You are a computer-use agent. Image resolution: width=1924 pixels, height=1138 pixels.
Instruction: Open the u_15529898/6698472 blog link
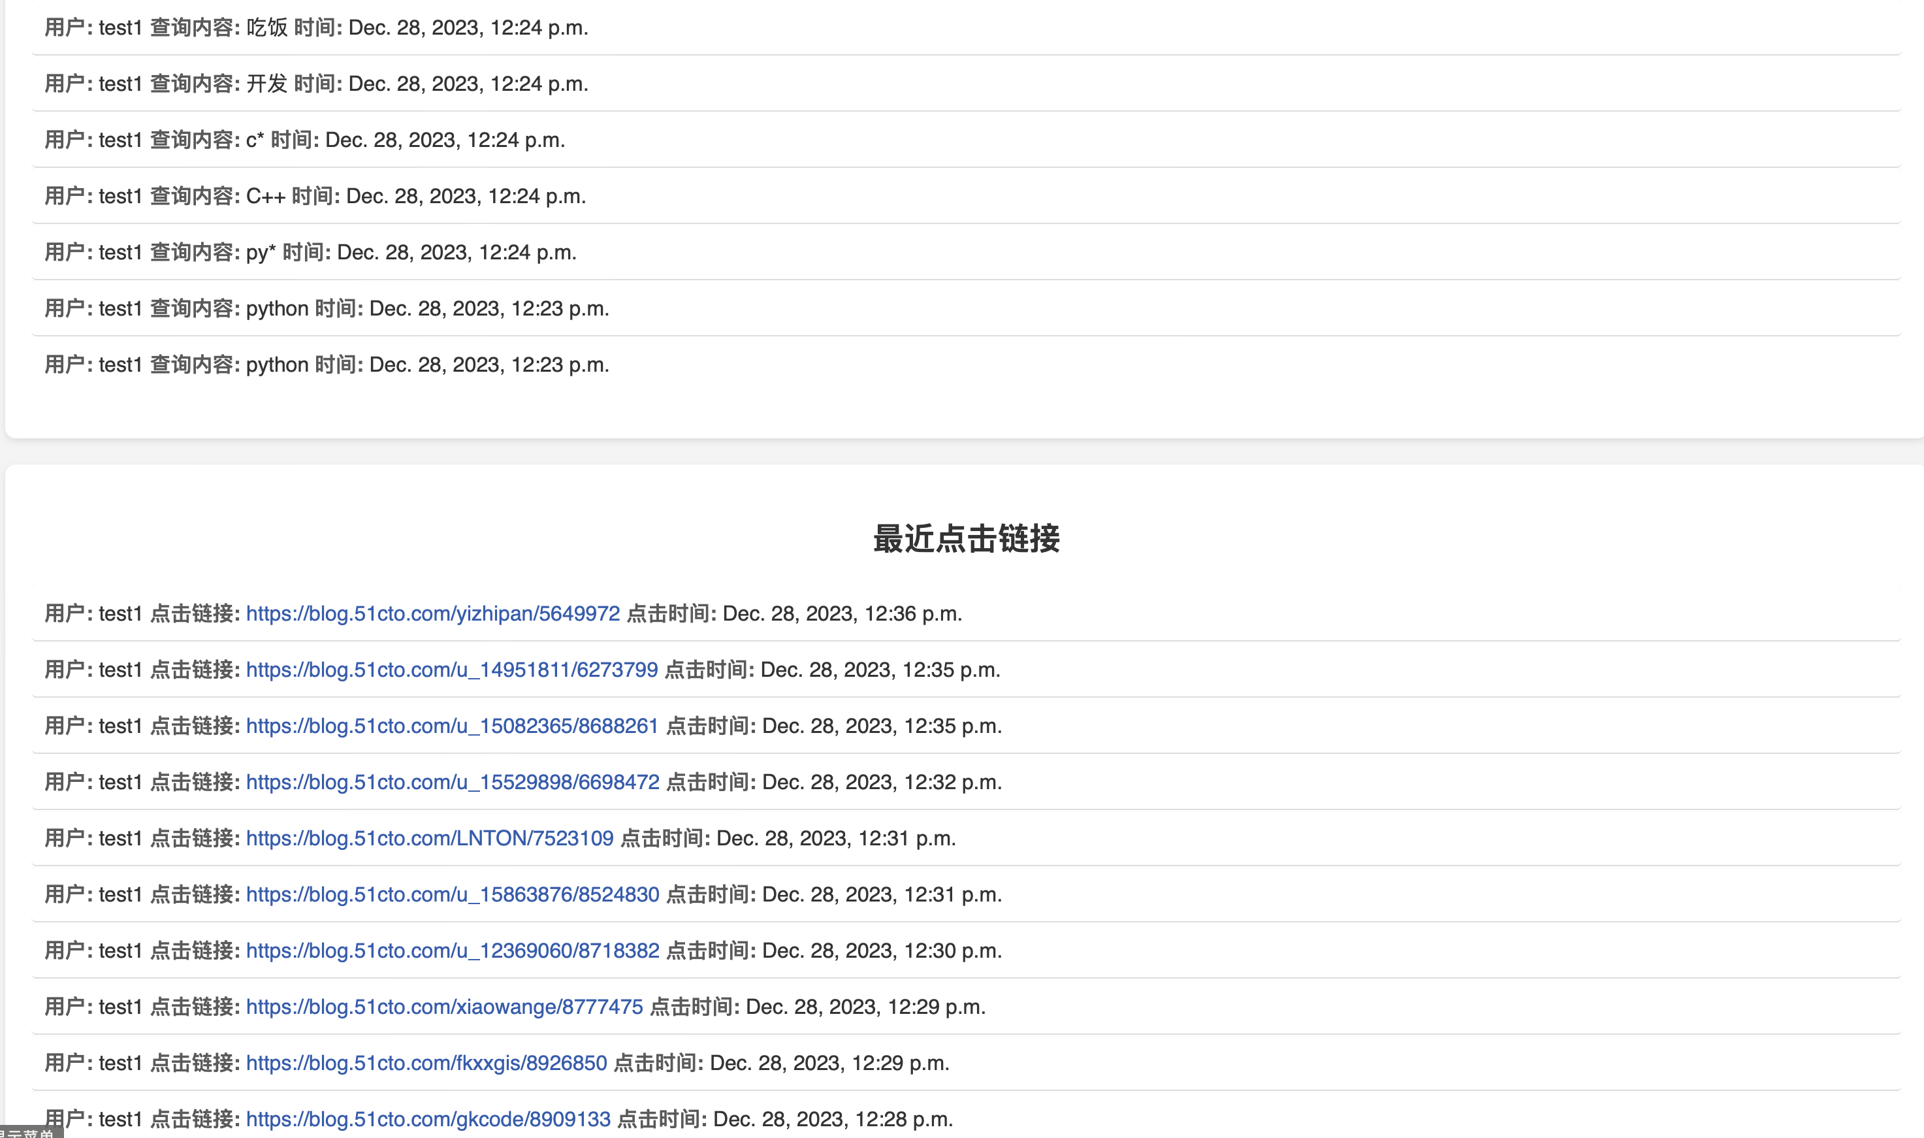click(452, 781)
